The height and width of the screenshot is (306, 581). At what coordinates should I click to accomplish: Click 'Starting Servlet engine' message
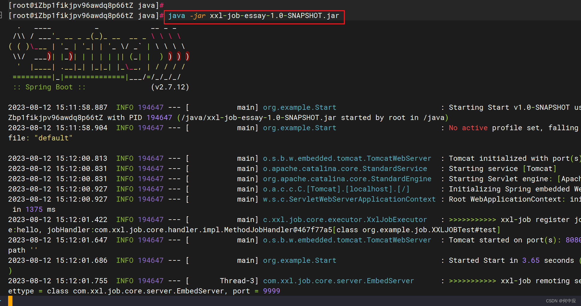click(x=498, y=179)
